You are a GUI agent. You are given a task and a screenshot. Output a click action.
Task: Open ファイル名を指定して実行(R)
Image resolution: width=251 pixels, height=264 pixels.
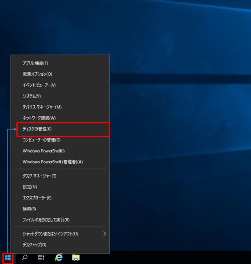60,220
